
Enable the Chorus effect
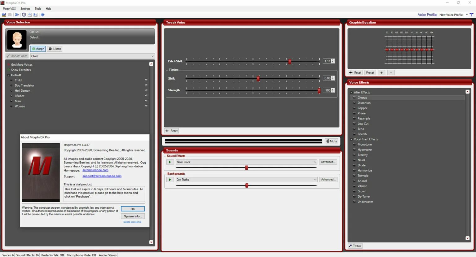[354, 98]
